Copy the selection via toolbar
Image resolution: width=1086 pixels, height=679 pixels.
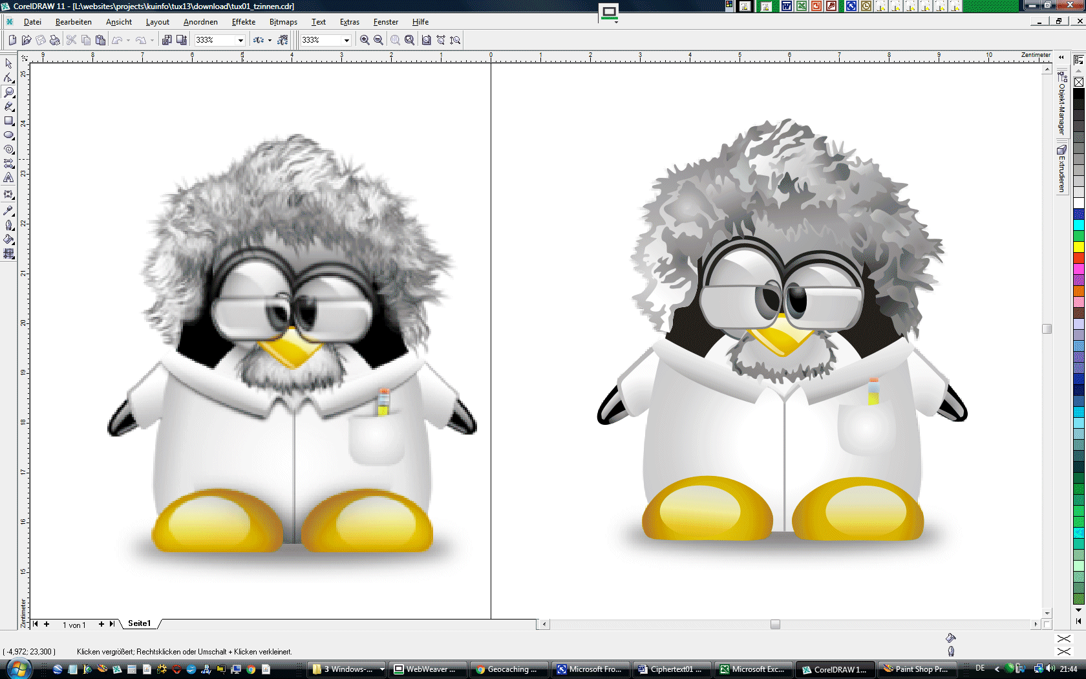coord(86,40)
